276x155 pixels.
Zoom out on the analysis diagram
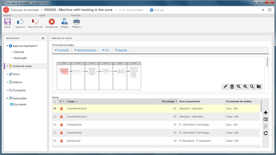(239, 87)
